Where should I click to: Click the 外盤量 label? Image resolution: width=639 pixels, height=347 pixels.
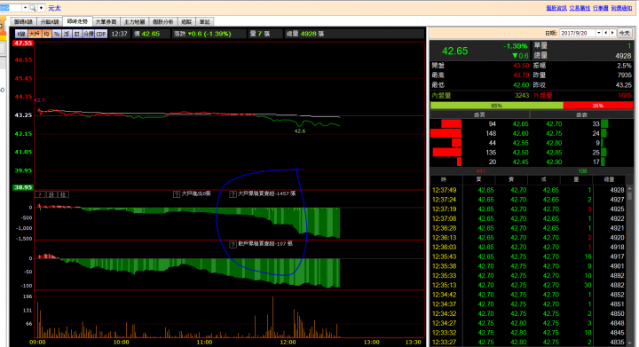[543, 96]
